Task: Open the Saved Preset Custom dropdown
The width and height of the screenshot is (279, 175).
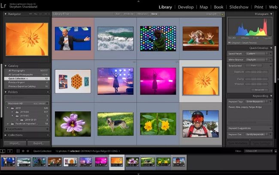Action: point(257,53)
